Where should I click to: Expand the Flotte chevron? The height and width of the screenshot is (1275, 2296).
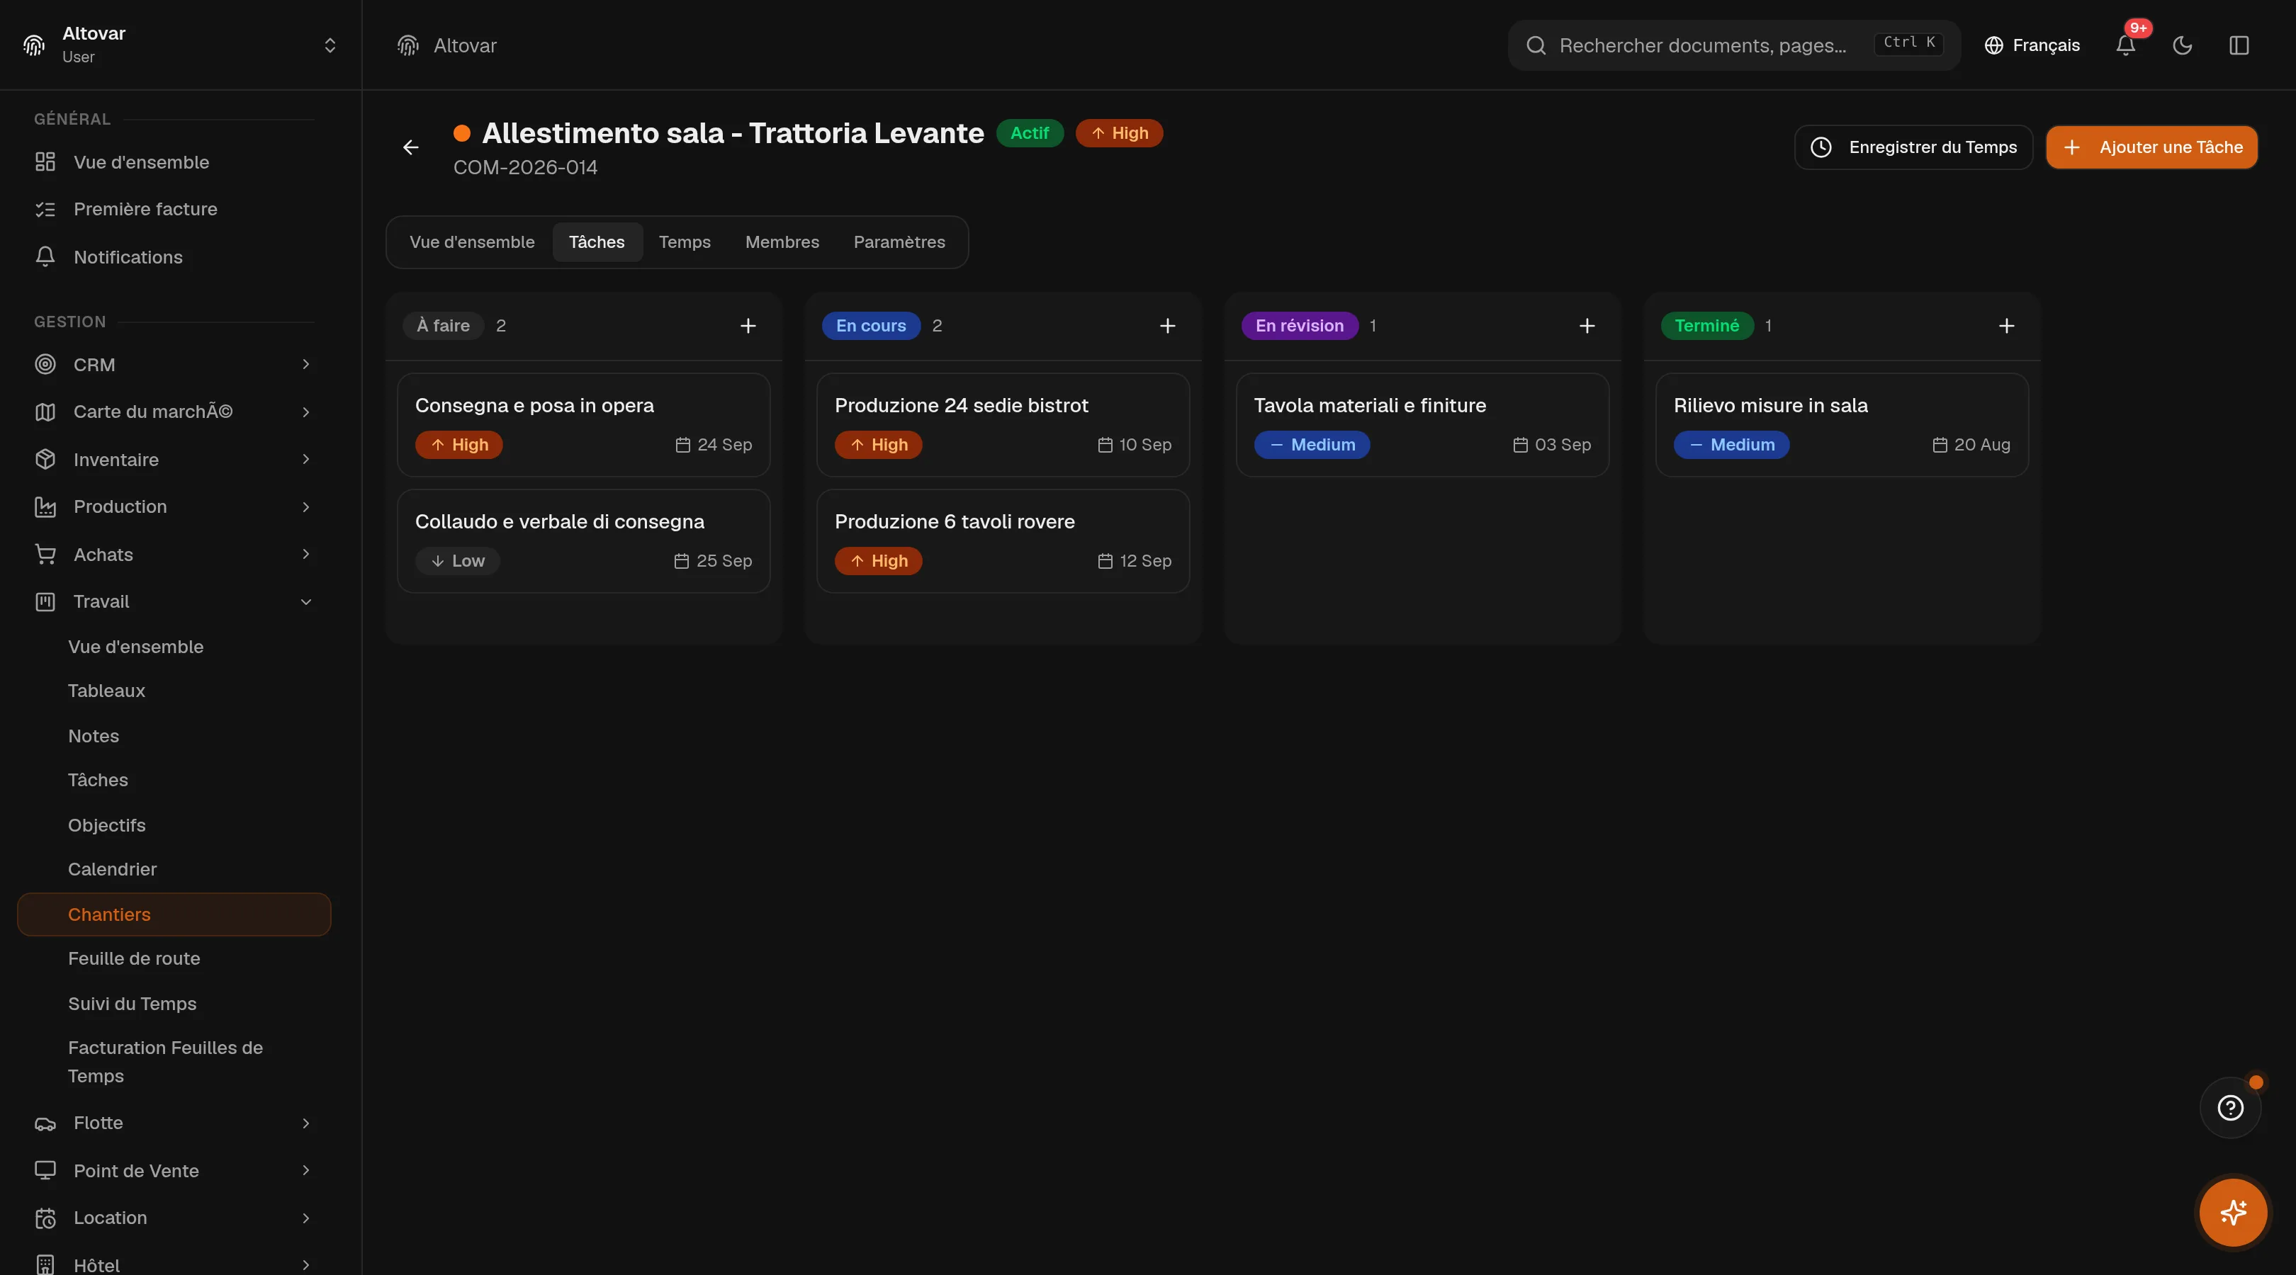(x=305, y=1123)
